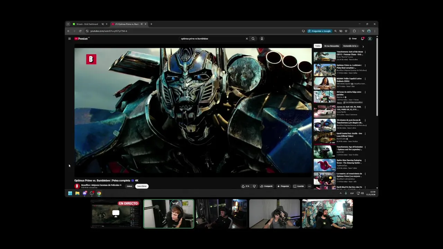Open MOANA Tráiler Español Latino thumbnail
The image size is (443, 249).
click(x=325, y=83)
